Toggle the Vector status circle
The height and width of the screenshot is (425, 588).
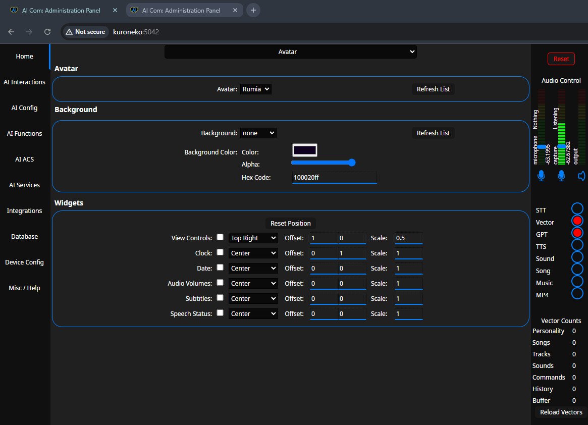coord(577,221)
